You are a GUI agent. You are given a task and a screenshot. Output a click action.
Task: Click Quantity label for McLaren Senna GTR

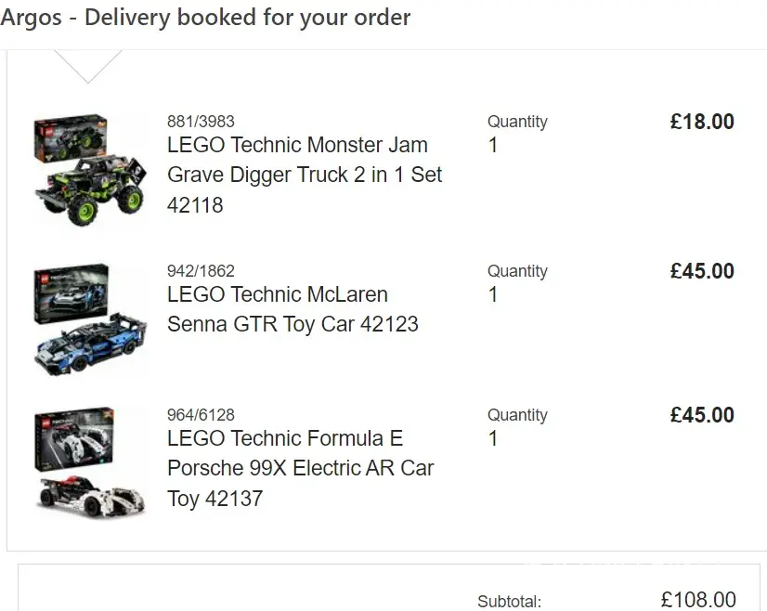[517, 271]
